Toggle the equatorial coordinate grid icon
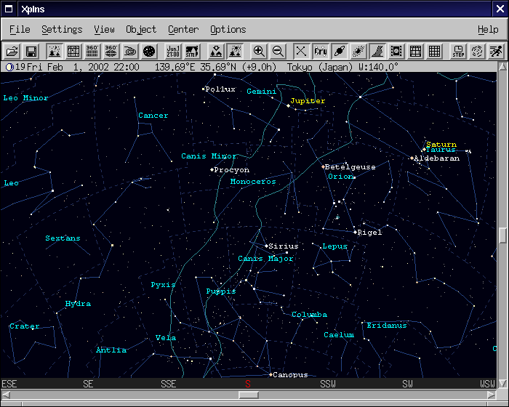This screenshot has height=407, width=509. (x=415, y=52)
